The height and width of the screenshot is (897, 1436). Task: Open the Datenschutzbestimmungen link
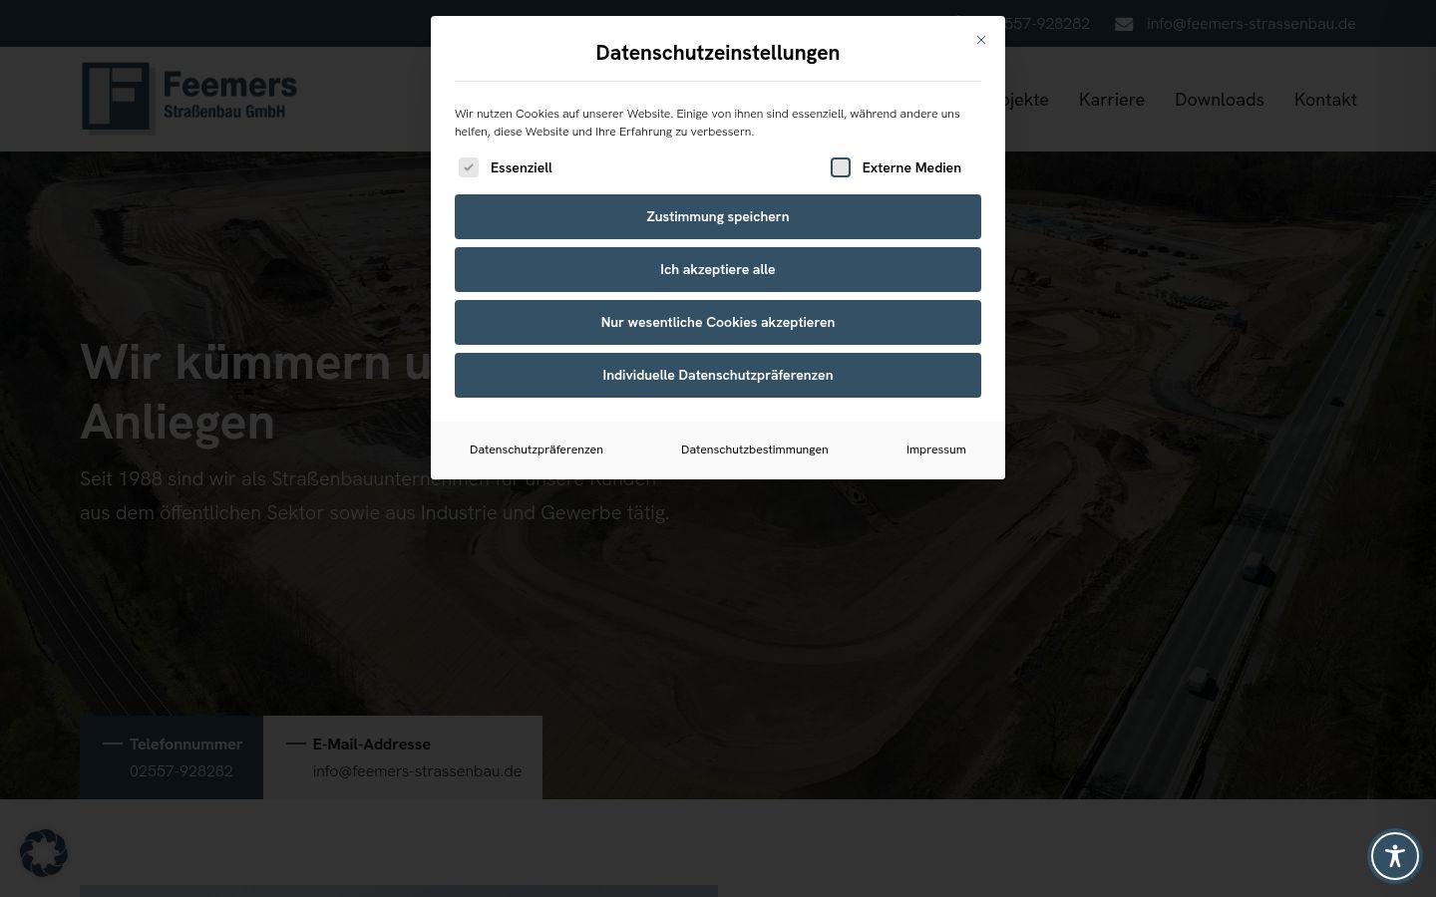755,449
